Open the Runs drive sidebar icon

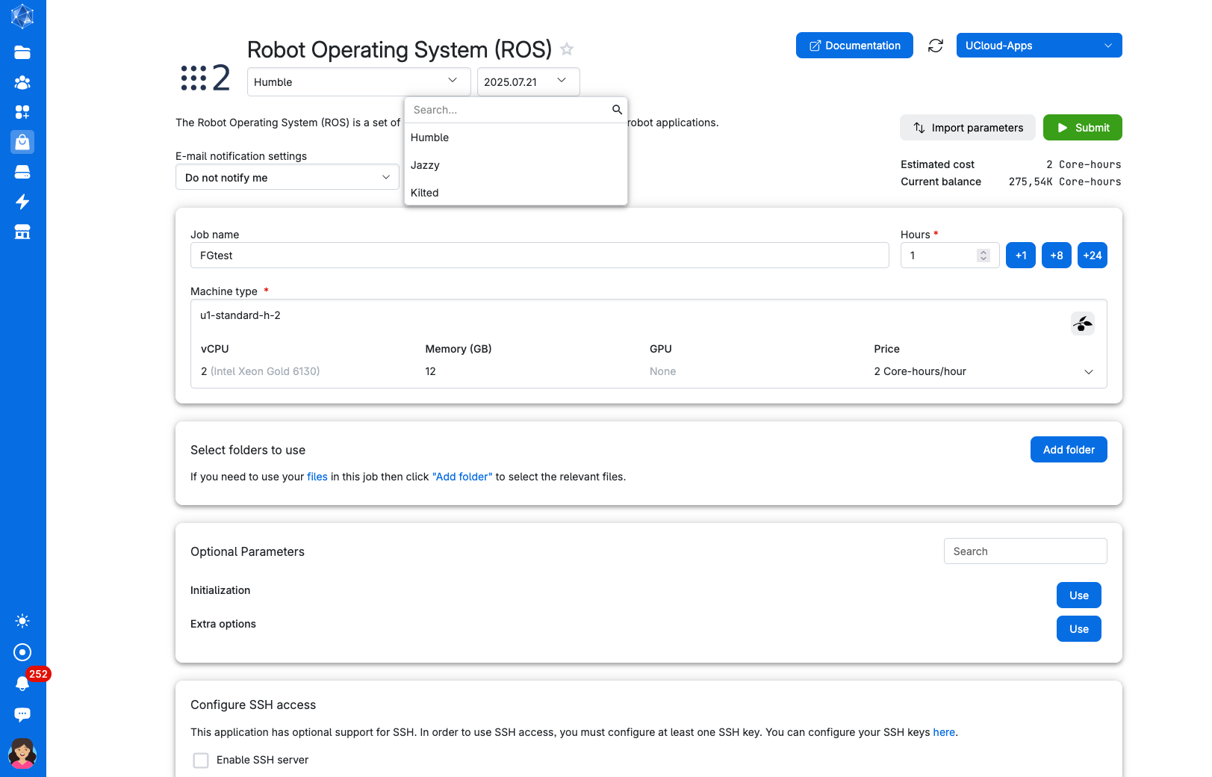coord(22,172)
